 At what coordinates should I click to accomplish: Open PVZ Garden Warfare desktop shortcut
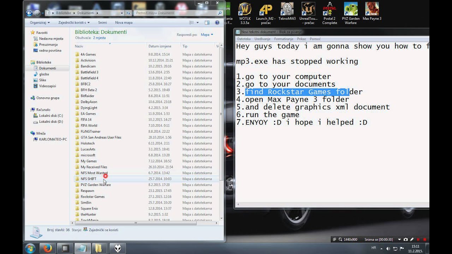point(351,13)
